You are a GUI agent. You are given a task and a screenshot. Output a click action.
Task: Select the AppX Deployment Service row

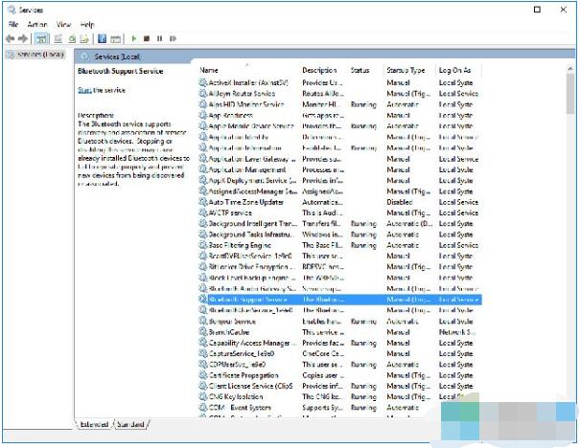tap(340, 180)
